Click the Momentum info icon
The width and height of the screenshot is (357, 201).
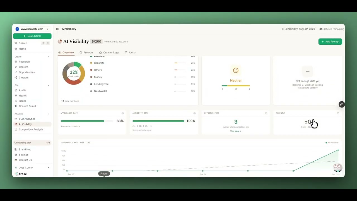[338, 113]
